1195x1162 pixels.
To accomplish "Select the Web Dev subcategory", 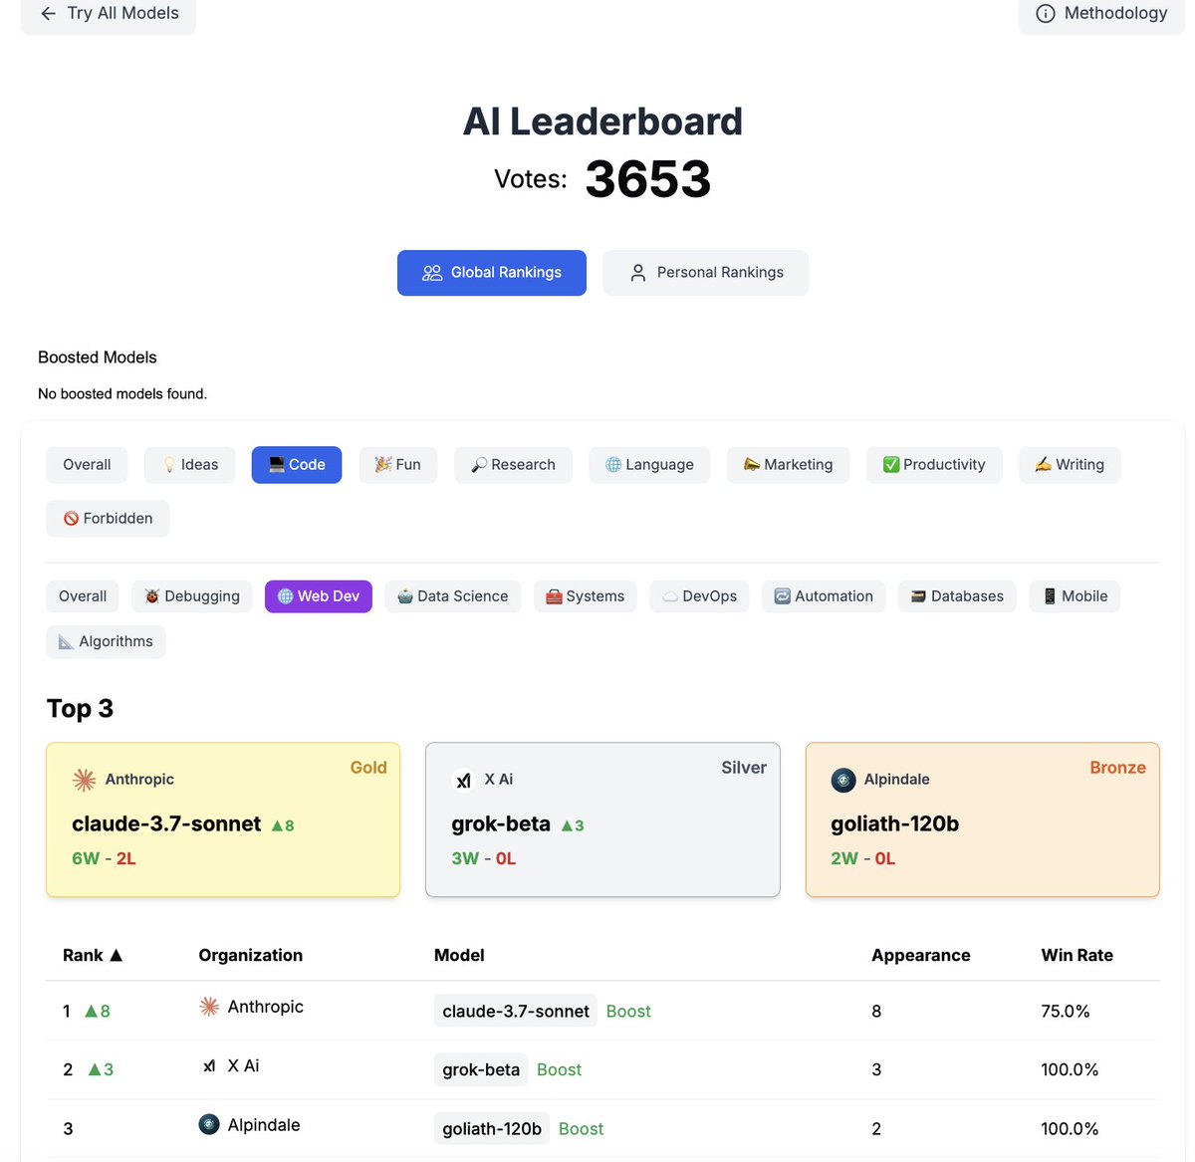I will (319, 596).
